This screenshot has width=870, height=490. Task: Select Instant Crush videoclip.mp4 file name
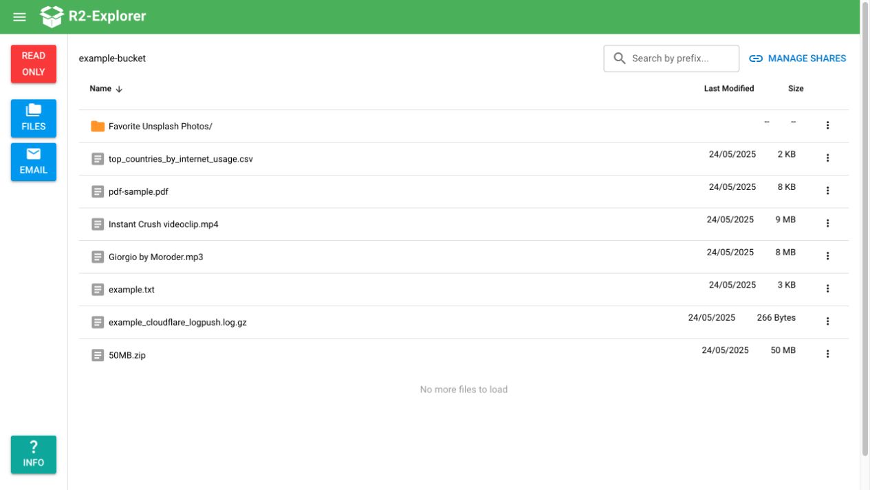coord(164,224)
